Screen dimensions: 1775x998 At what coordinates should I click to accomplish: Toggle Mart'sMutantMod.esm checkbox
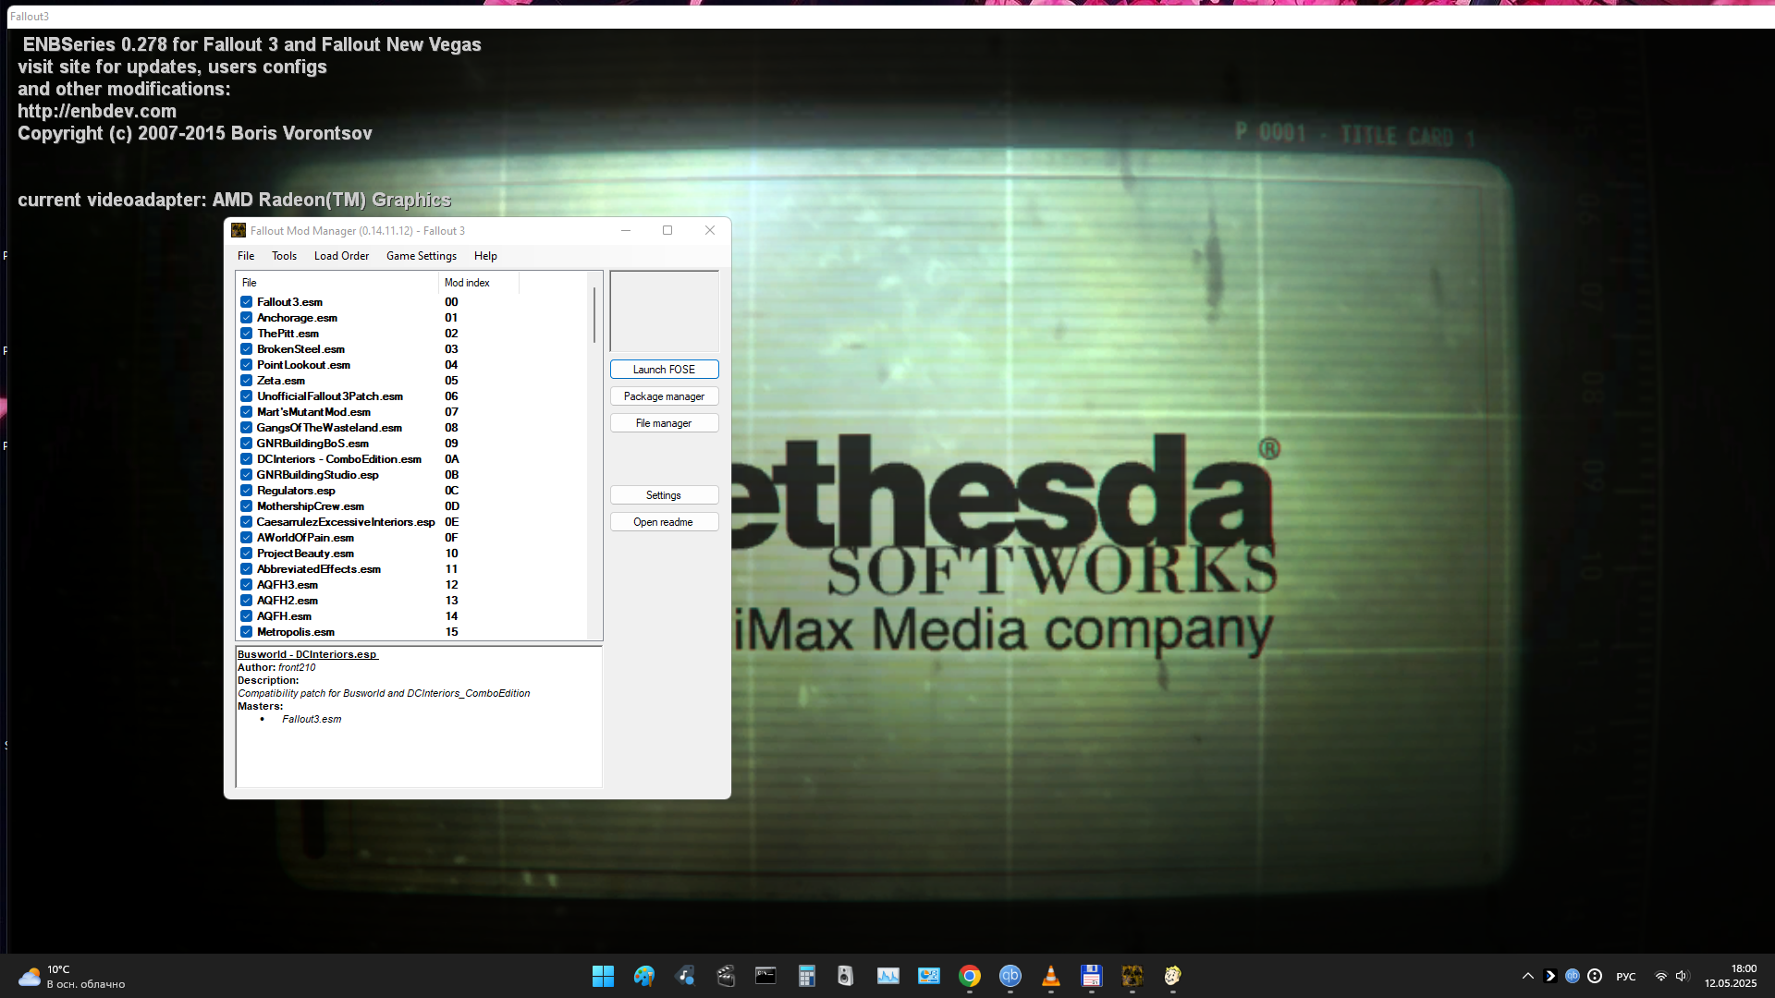(x=247, y=412)
